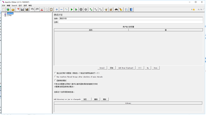Click the Library column header
This screenshot has height=115, width=206.
(x=128, y=103)
